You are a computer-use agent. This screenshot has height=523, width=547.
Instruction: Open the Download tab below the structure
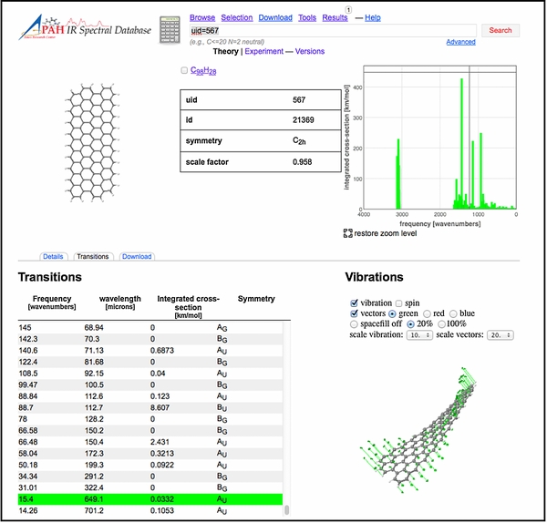(x=137, y=257)
